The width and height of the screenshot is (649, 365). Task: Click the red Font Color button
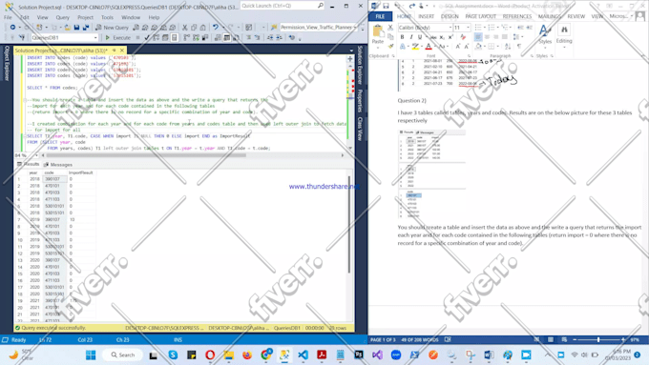coord(429,47)
